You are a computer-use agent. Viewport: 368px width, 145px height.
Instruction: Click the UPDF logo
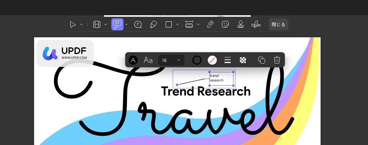click(x=65, y=53)
